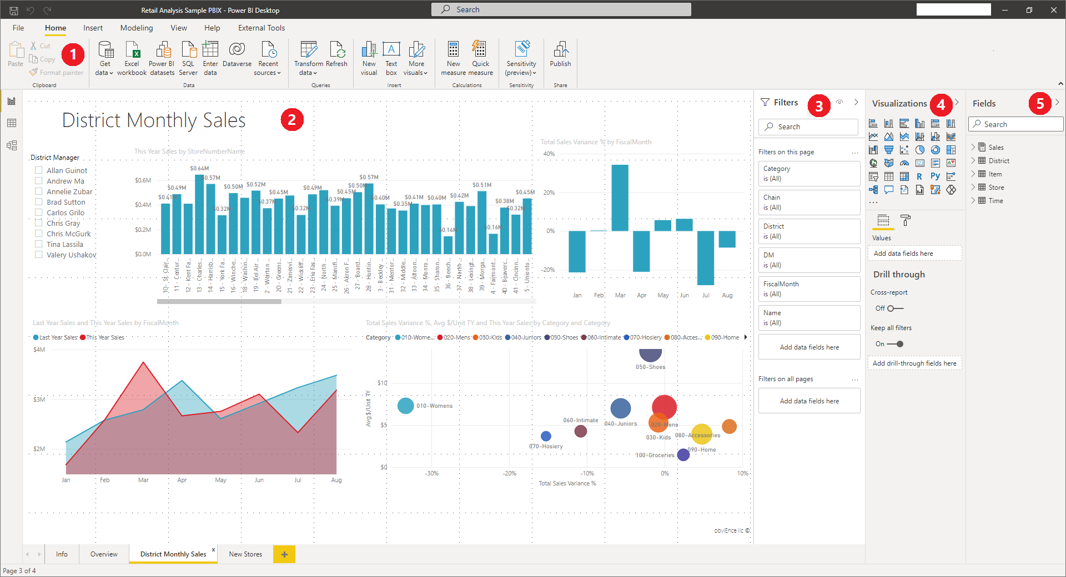This screenshot has width=1066, height=577.
Task: Create a Quick measure
Action: click(480, 58)
